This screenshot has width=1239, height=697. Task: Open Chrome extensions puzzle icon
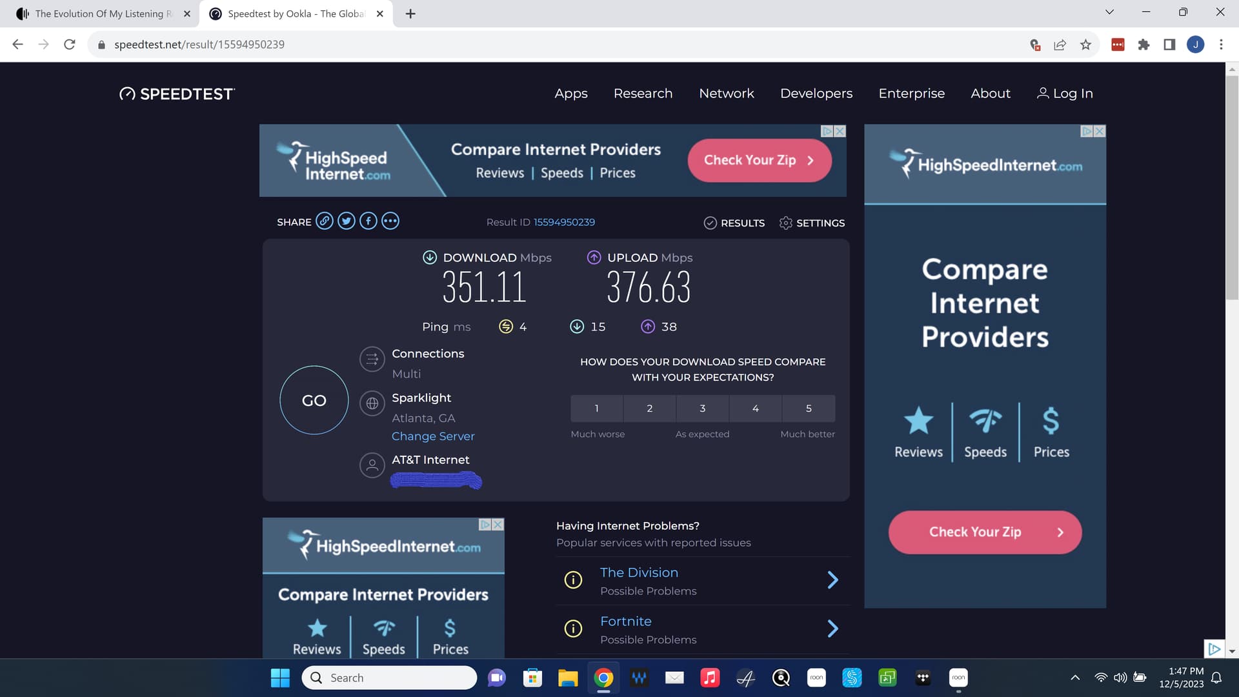pyautogui.click(x=1143, y=45)
